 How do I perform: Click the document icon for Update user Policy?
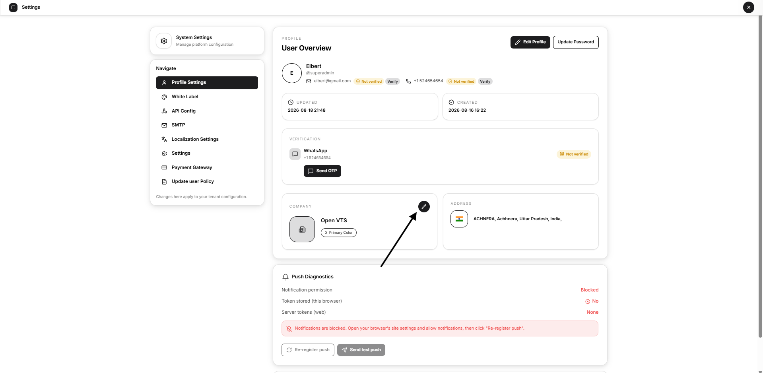164,182
